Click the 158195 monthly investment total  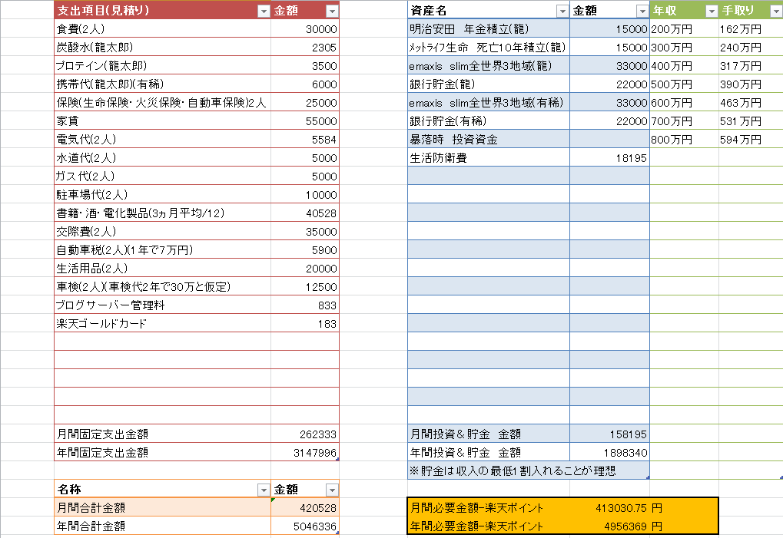[x=609, y=434]
